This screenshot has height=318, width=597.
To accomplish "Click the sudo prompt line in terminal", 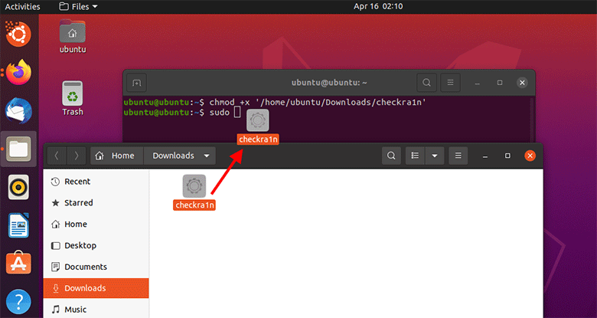I will click(182, 113).
